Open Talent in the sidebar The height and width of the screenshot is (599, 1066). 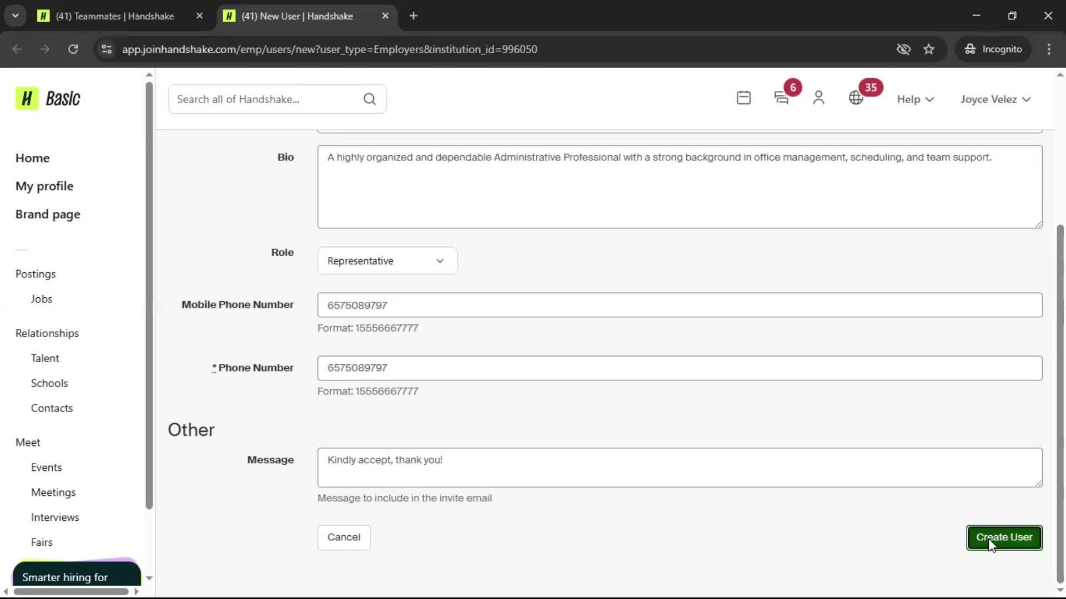tap(45, 358)
